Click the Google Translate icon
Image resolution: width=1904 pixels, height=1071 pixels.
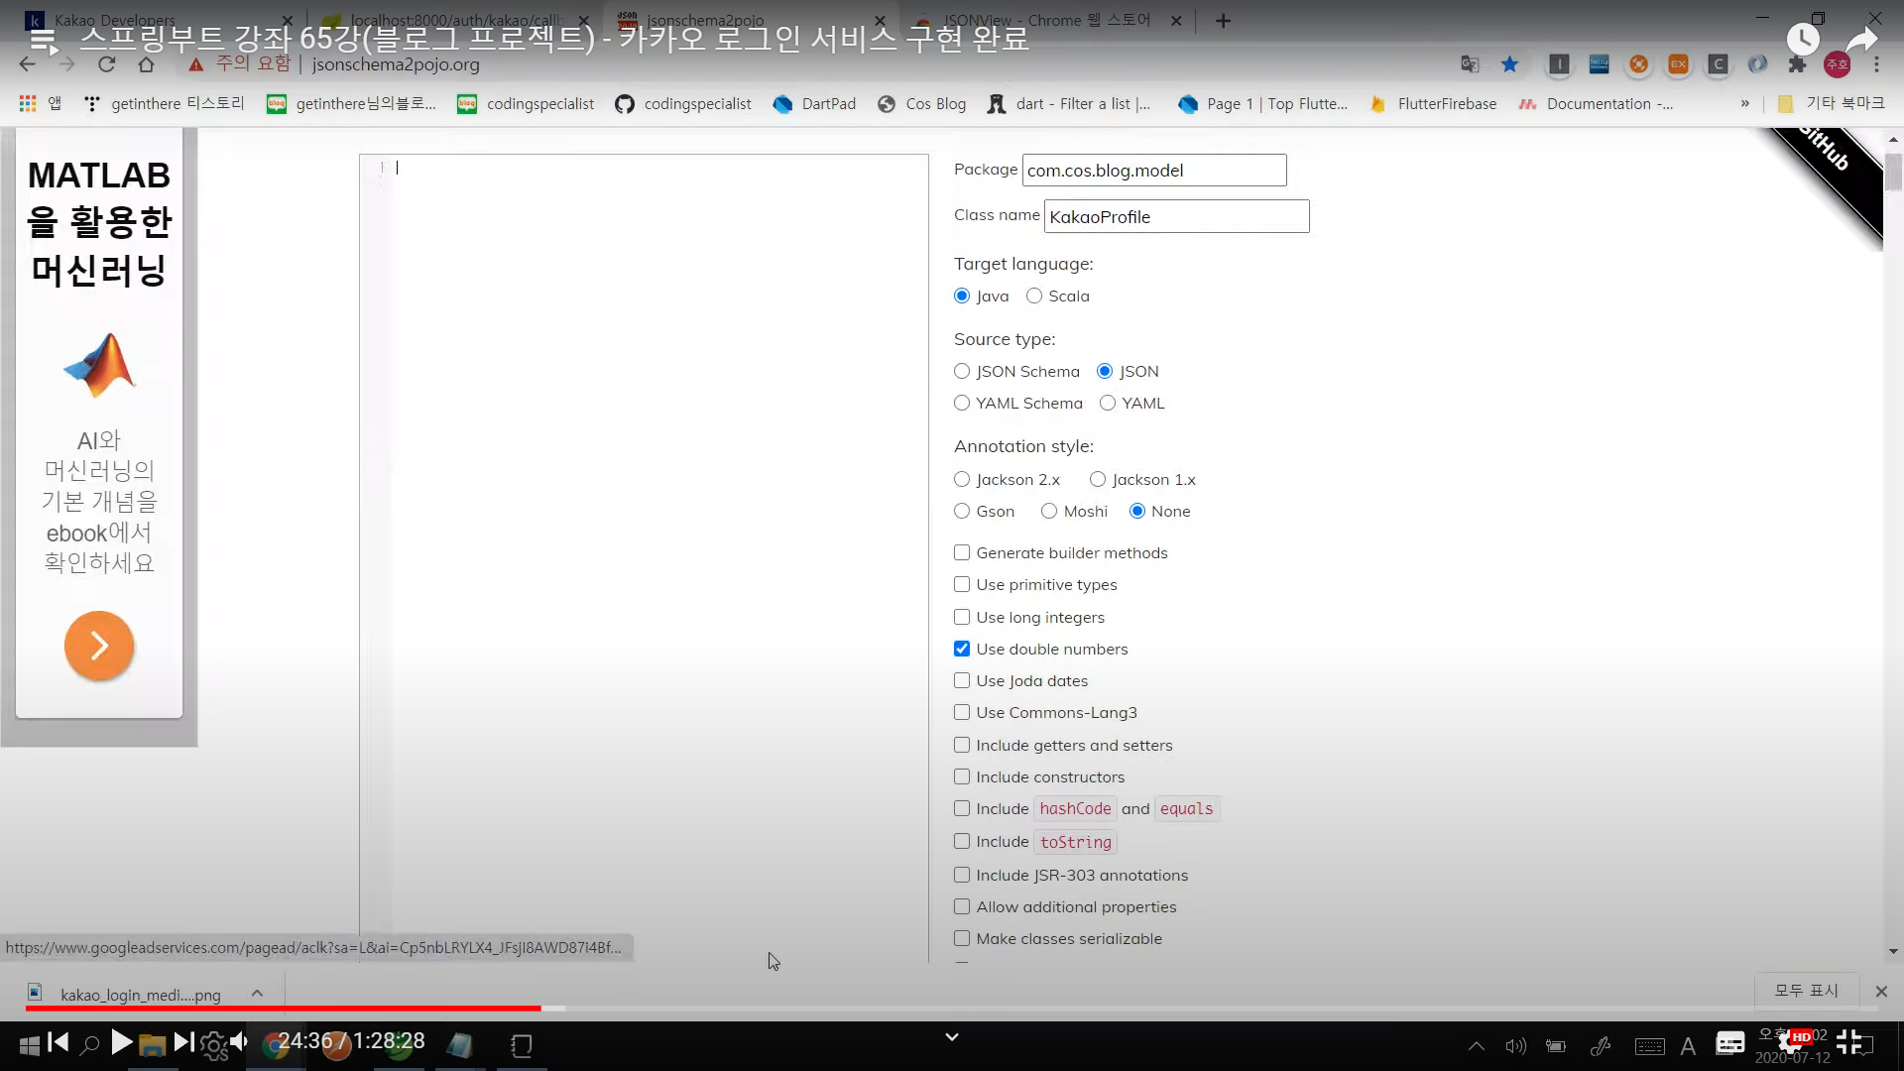tap(1470, 64)
